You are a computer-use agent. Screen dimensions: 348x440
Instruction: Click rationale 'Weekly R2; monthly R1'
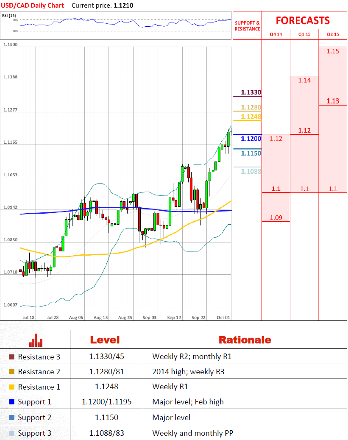(192, 356)
